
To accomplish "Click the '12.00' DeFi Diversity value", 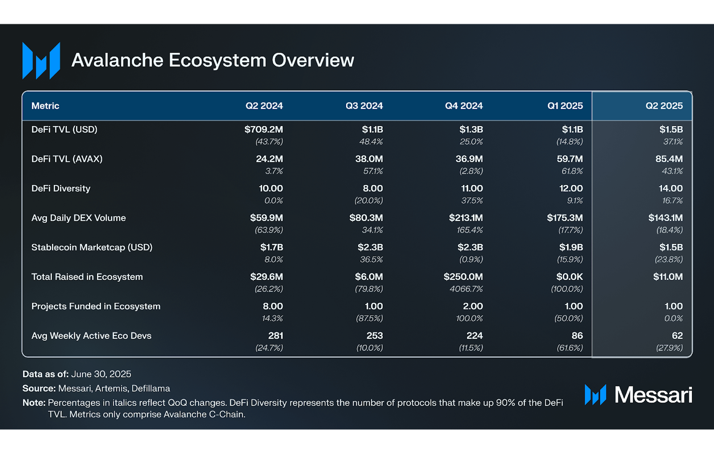I will pyautogui.click(x=571, y=188).
